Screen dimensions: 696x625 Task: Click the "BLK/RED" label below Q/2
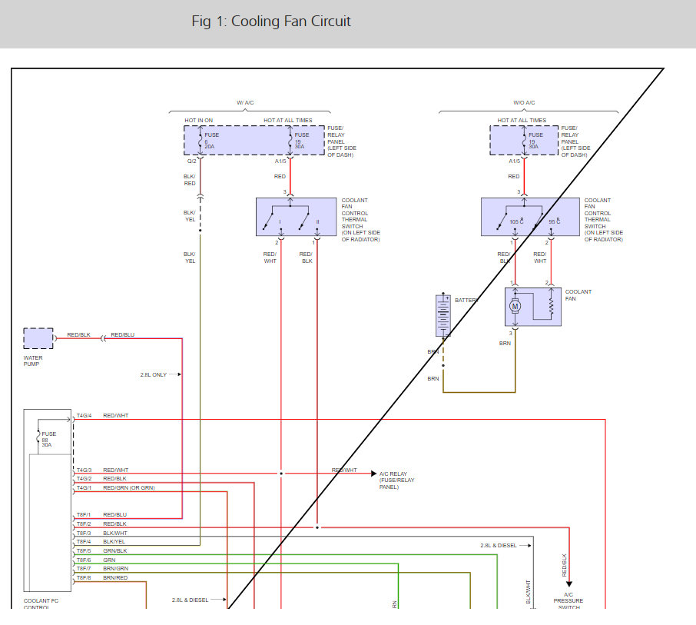(x=190, y=180)
